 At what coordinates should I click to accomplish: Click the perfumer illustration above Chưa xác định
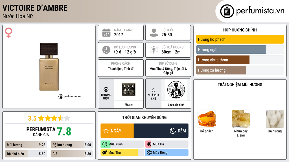(x=176, y=90)
